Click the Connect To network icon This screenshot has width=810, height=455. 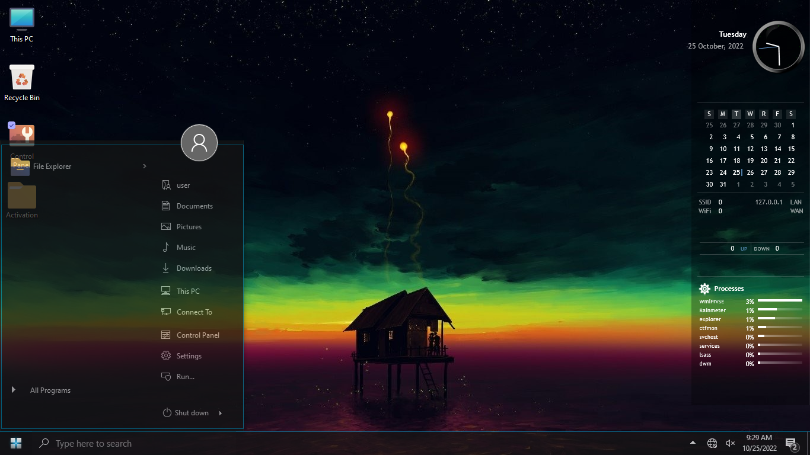click(x=166, y=312)
